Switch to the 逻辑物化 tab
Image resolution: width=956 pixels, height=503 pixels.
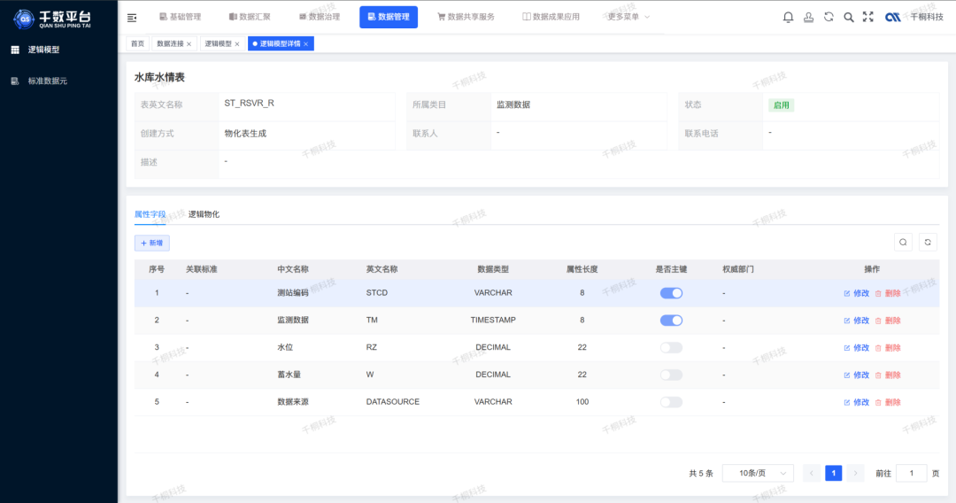(x=204, y=214)
